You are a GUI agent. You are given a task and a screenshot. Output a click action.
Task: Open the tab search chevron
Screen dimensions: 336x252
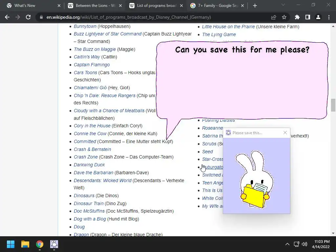tap(283, 5)
